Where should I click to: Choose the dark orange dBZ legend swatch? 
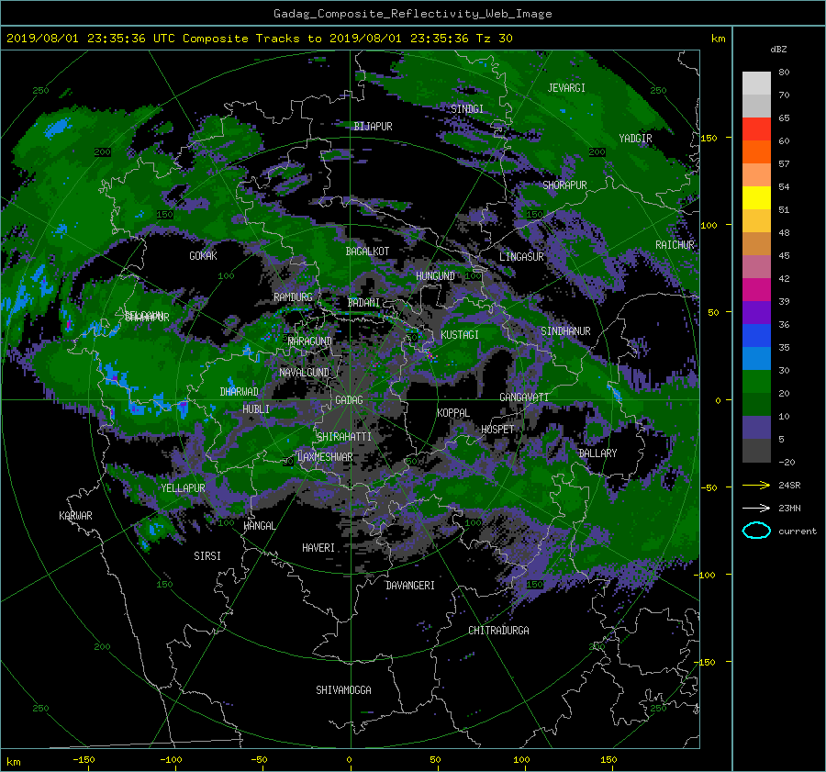coord(756,151)
